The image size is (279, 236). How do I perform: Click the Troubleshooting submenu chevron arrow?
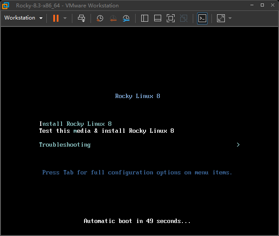[x=238, y=144]
